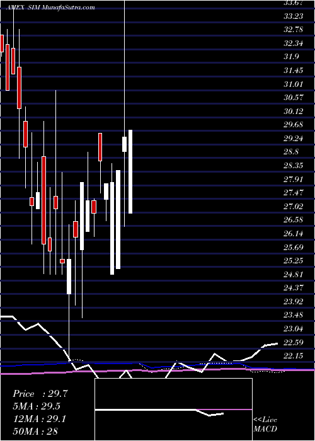Click the 31.9 price axis label

291,57
